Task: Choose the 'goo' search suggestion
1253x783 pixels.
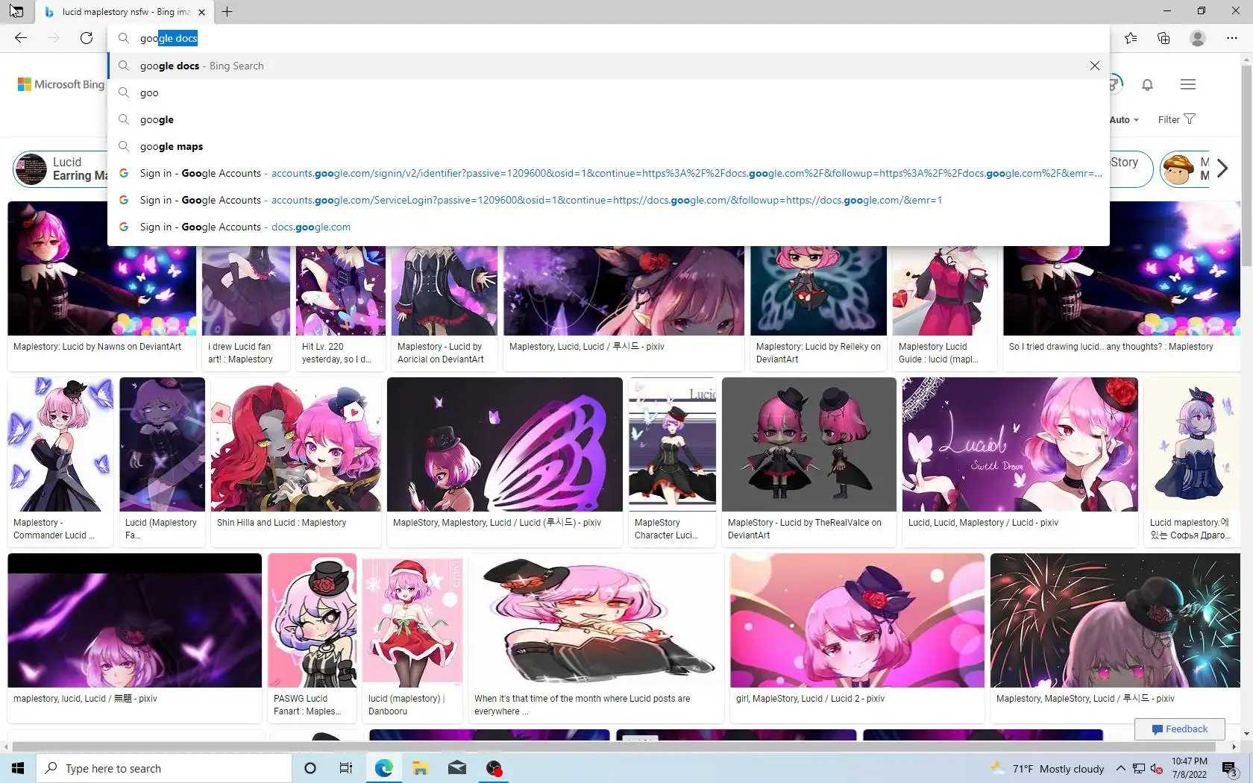Action: (609, 92)
